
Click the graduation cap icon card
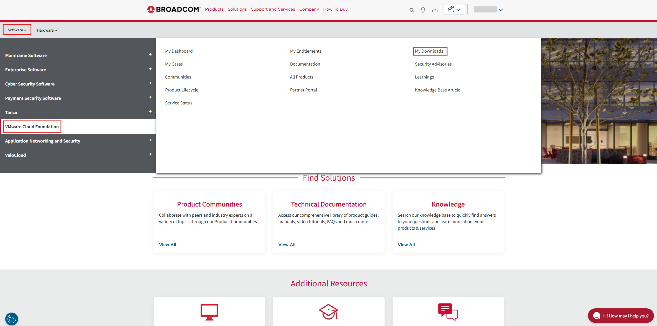point(328,311)
